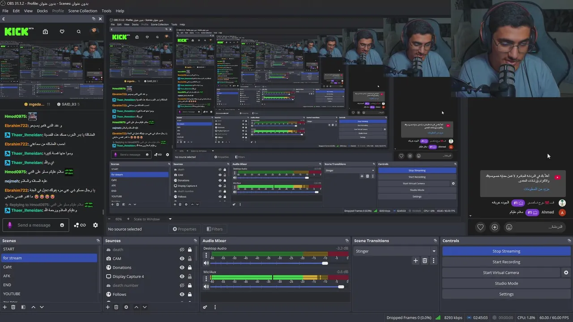The height and width of the screenshot is (322, 573).
Task: Configure virtual camera gear icon
Action: (x=566, y=272)
